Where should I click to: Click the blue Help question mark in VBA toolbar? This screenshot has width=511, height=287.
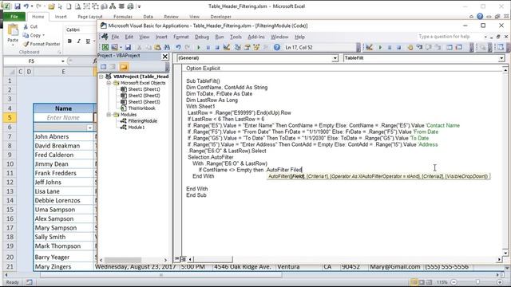[277, 48]
